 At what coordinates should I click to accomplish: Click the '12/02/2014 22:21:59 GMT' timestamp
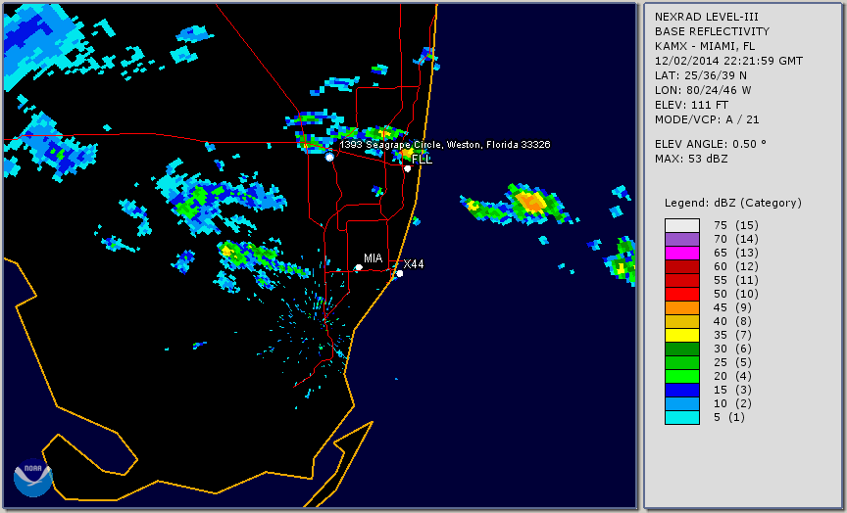click(x=728, y=61)
